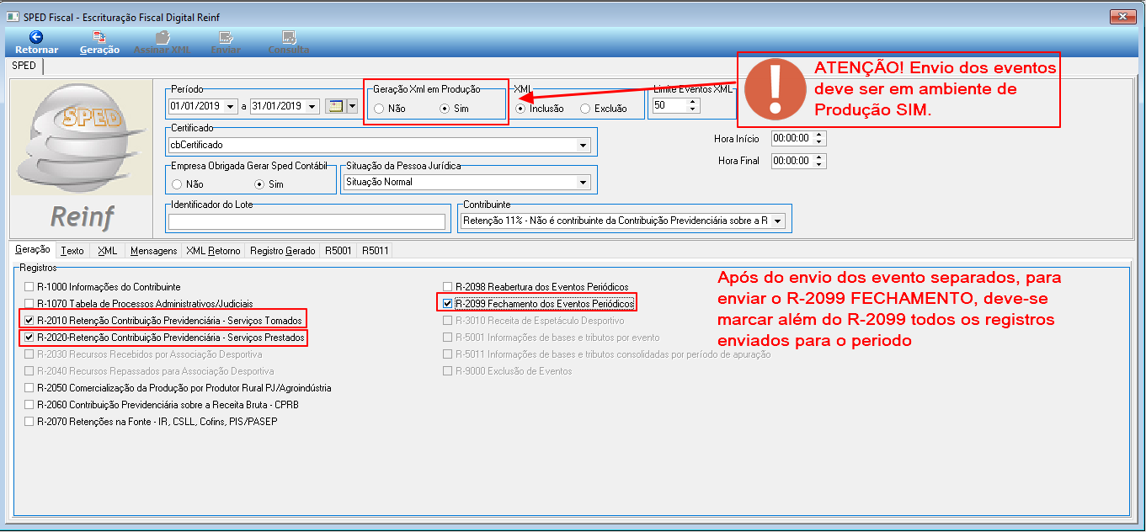Screen dimensions: 1146x532
Task: Select the XML Exclusão radio button
Action: (585, 109)
